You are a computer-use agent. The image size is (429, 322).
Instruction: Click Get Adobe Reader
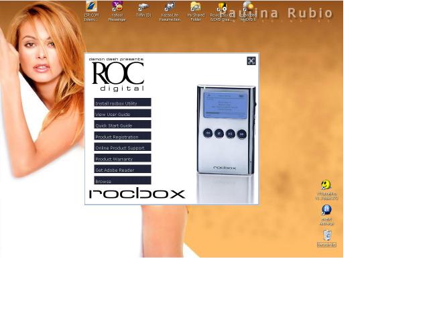[x=123, y=169]
